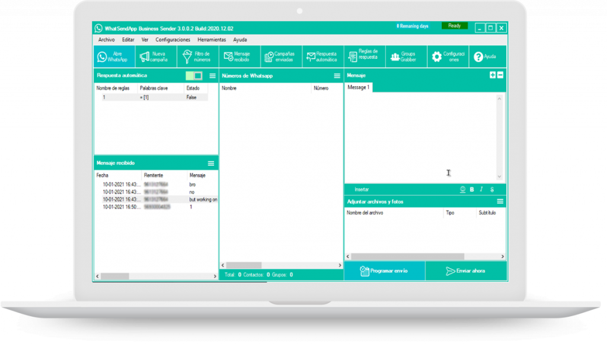The height and width of the screenshot is (344, 607).
Task: Apply bold formatting with the B icon
Action: (472, 189)
